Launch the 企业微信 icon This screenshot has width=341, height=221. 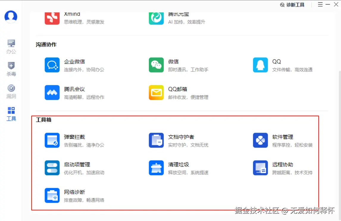point(52,65)
